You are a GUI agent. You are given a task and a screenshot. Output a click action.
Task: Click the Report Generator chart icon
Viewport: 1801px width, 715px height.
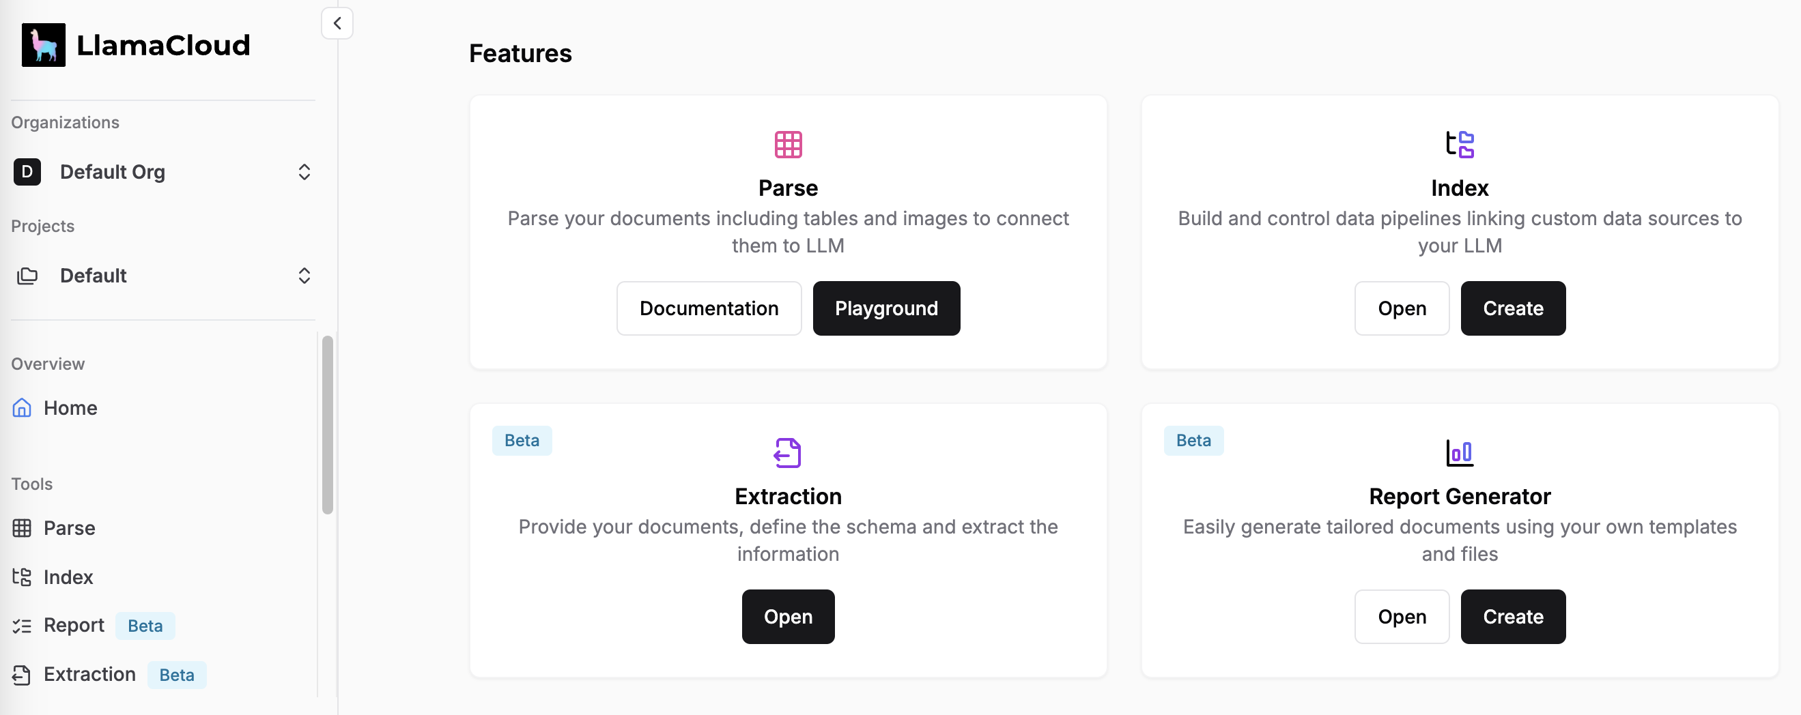(1459, 453)
